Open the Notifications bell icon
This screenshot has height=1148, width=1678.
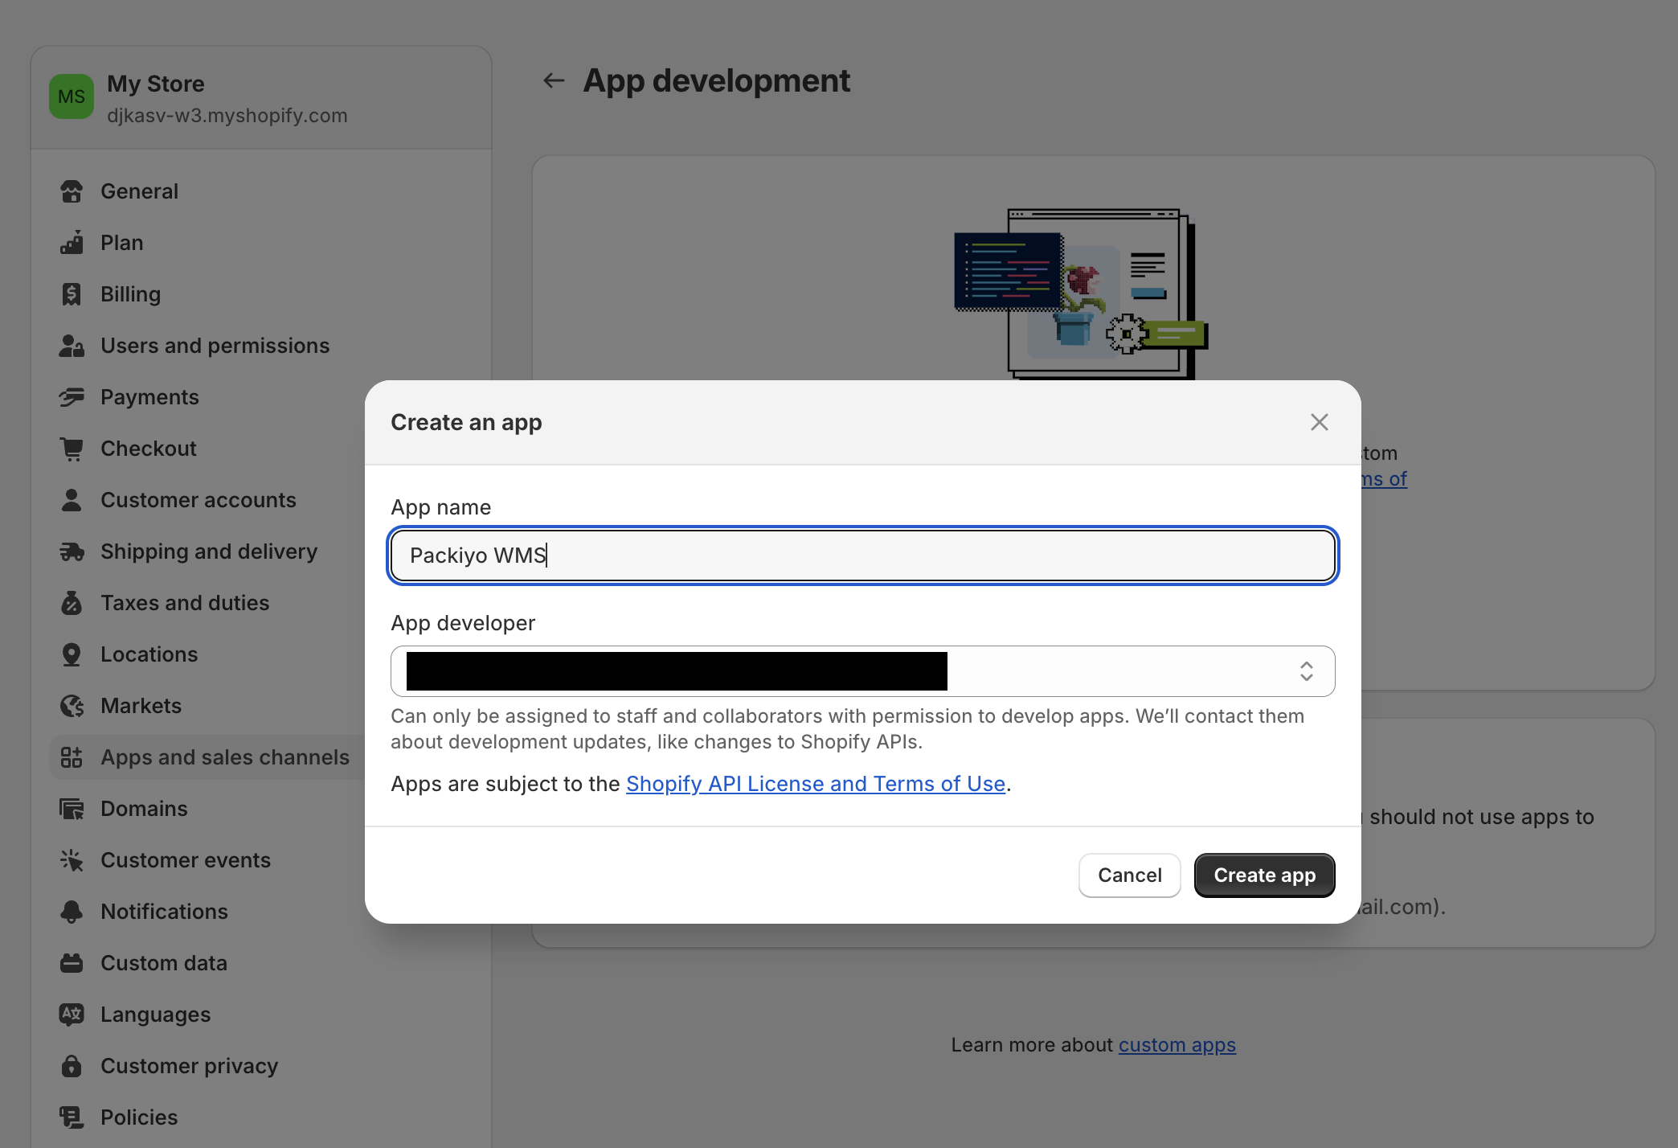pyautogui.click(x=72, y=912)
